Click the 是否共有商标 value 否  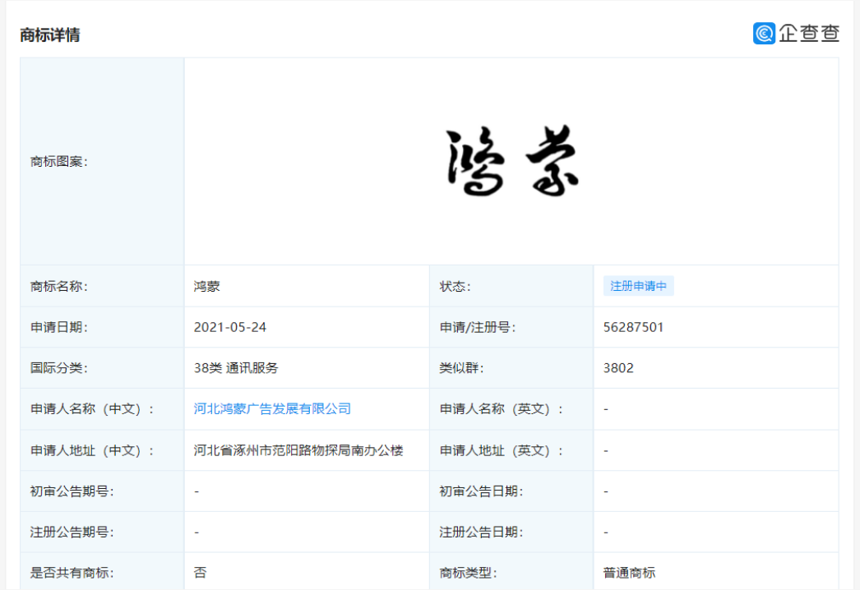200,573
